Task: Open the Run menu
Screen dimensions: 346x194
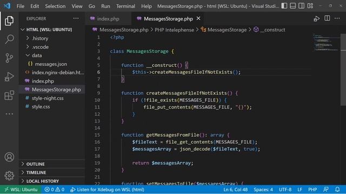Action: 105,6
